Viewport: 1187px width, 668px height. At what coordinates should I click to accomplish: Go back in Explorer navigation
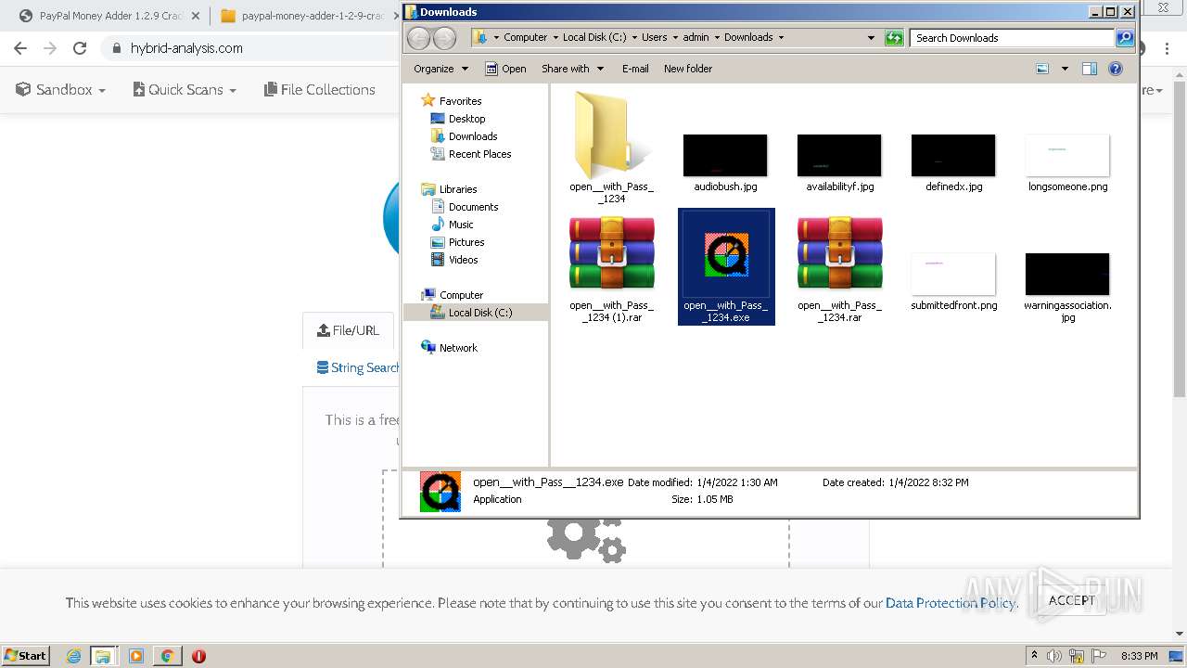coord(419,38)
